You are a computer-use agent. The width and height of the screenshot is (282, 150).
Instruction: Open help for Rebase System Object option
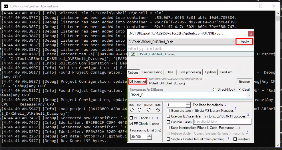point(246,132)
